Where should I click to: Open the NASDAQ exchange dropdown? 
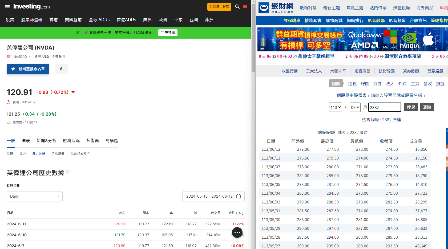(22, 57)
